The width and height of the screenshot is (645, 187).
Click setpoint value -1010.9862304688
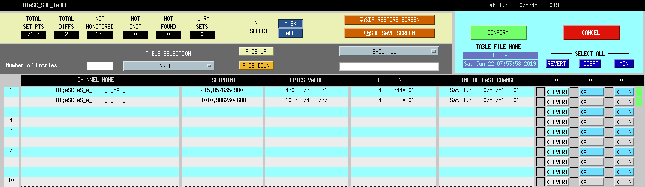click(222, 100)
